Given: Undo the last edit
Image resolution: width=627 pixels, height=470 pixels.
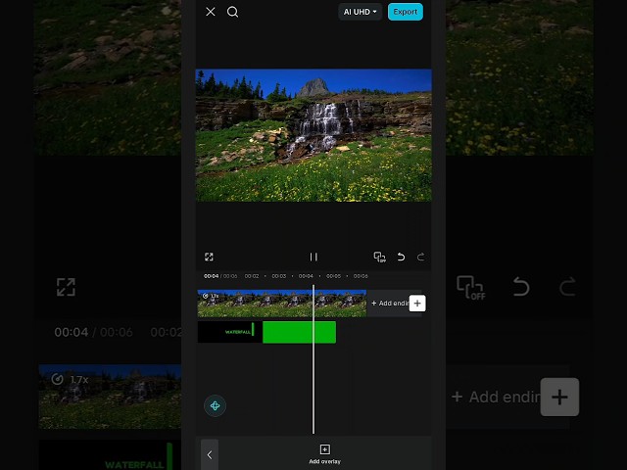Looking at the screenshot, I should 401,257.
